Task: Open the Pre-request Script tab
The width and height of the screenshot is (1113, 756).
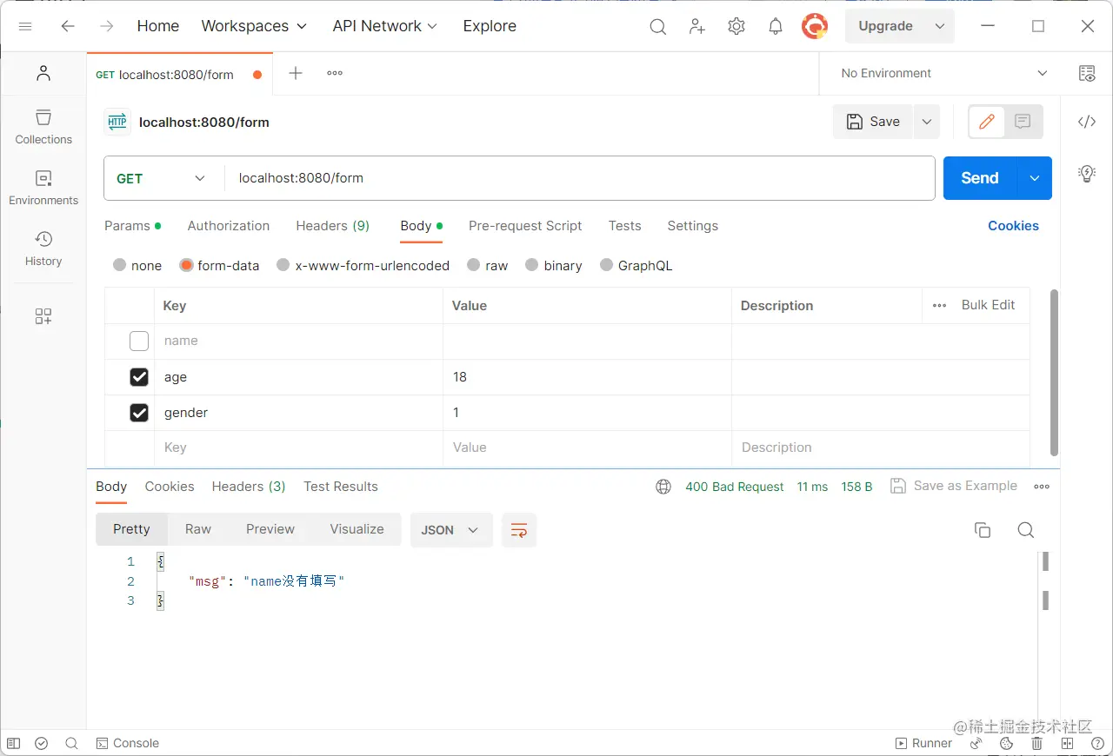Action: (525, 226)
